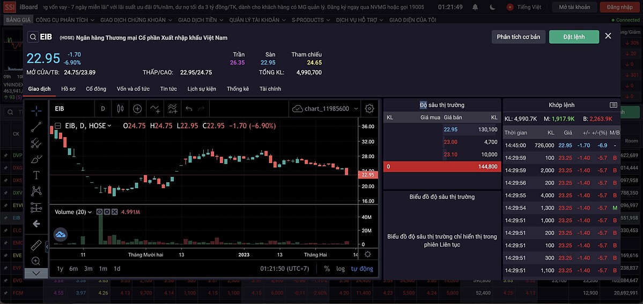Screen dimensions: 643x304
Task: Switch to the Tài chính tab
Action: coord(270,88)
